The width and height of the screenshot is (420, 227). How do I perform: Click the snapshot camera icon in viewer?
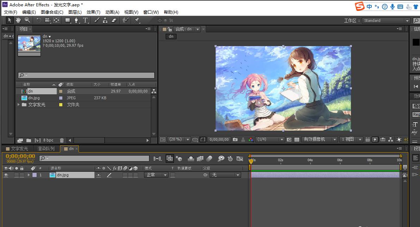[235, 139]
